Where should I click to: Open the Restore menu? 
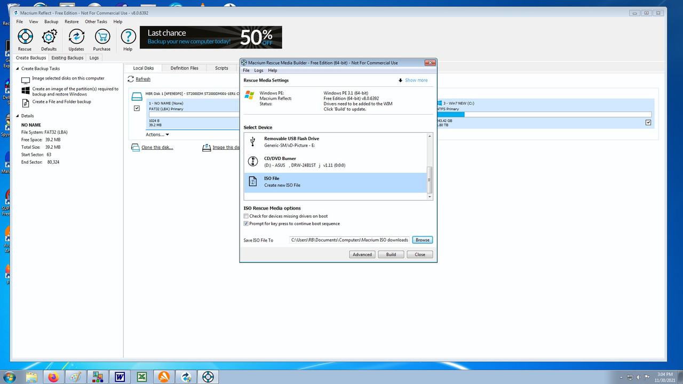72,22
